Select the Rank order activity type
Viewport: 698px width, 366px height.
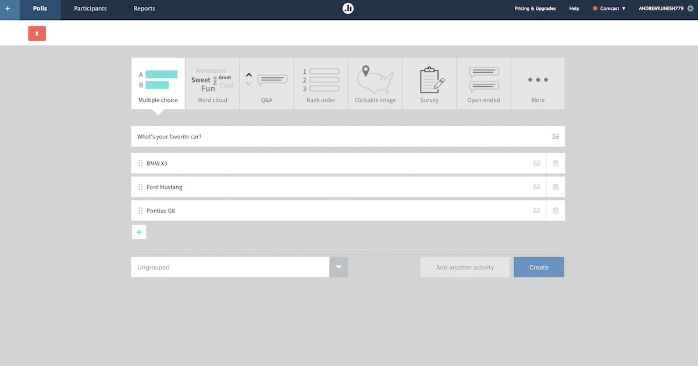(320, 83)
